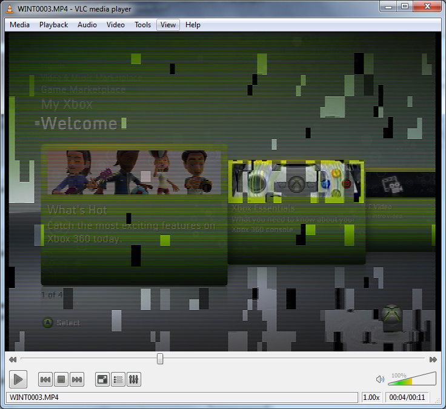The height and width of the screenshot is (409, 446).
Task: Show the playlist panel
Action: point(118,379)
